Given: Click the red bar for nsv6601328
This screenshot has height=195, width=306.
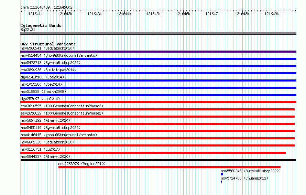Looking at the screenshot, I should coord(157,145).
